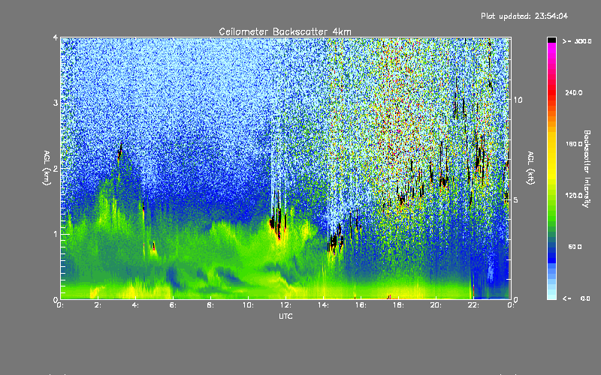Click inside the ceilometer backscatter plot area

click(285, 168)
